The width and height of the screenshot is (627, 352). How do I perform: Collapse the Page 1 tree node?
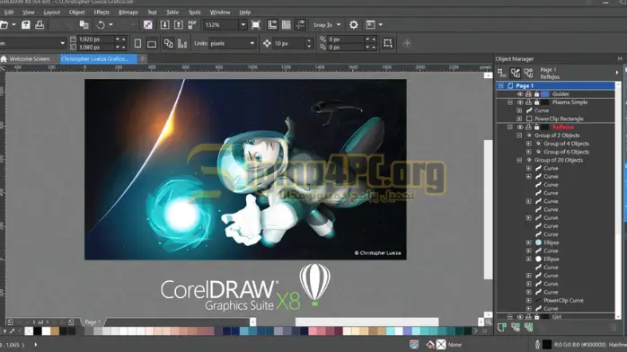(x=500, y=86)
